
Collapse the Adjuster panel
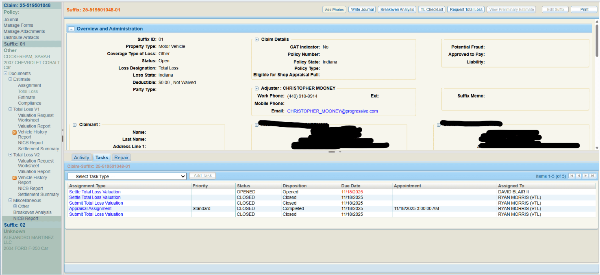click(257, 88)
